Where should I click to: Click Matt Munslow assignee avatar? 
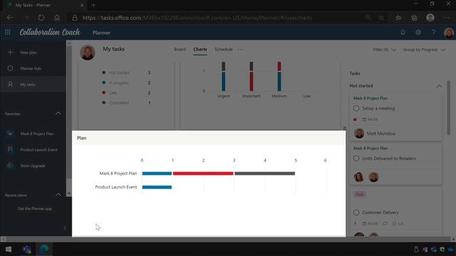pyautogui.click(x=359, y=133)
